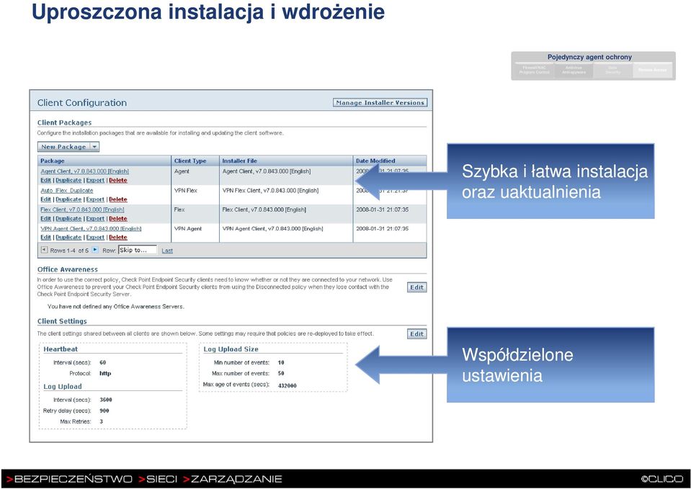Click the Client Packages section heading
The width and height of the screenshot is (691, 489).
point(64,122)
